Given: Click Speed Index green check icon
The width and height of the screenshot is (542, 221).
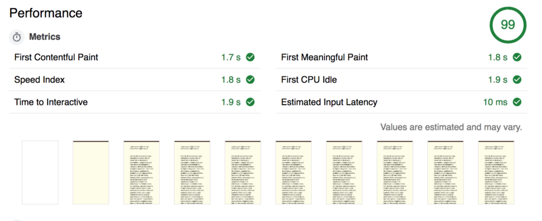Looking at the screenshot, I should pyautogui.click(x=251, y=80).
